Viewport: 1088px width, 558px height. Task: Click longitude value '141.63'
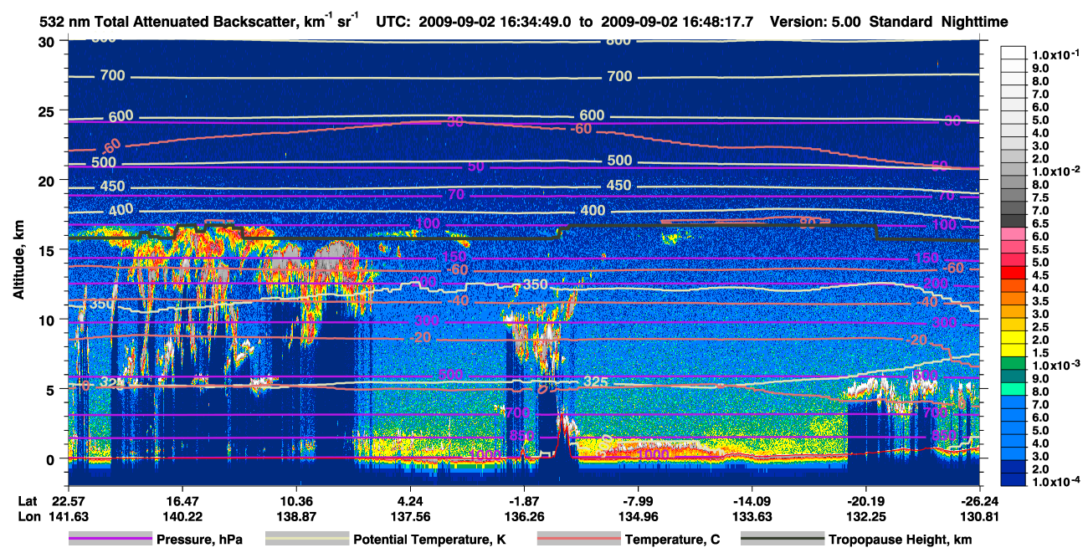click(68, 516)
